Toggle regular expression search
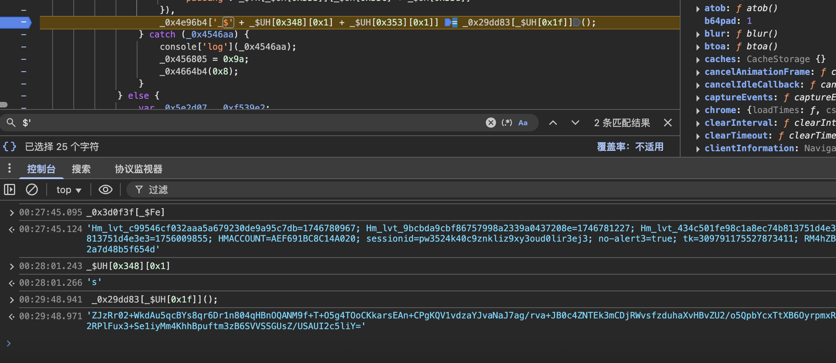 [506, 123]
